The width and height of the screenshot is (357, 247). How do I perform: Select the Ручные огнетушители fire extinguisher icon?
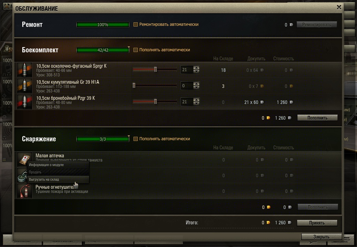pos(25,191)
